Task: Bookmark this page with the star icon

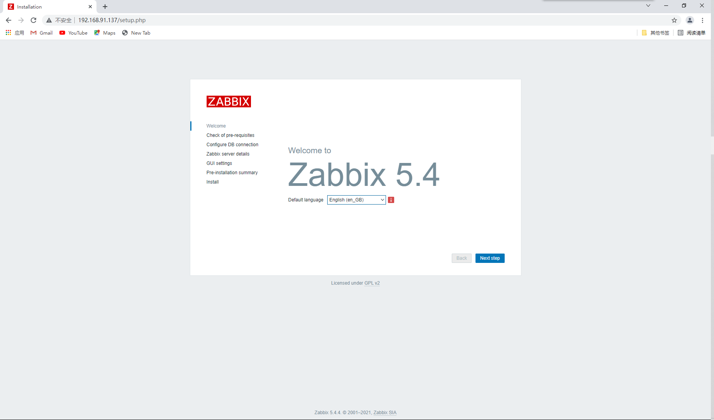Action: [x=674, y=20]
